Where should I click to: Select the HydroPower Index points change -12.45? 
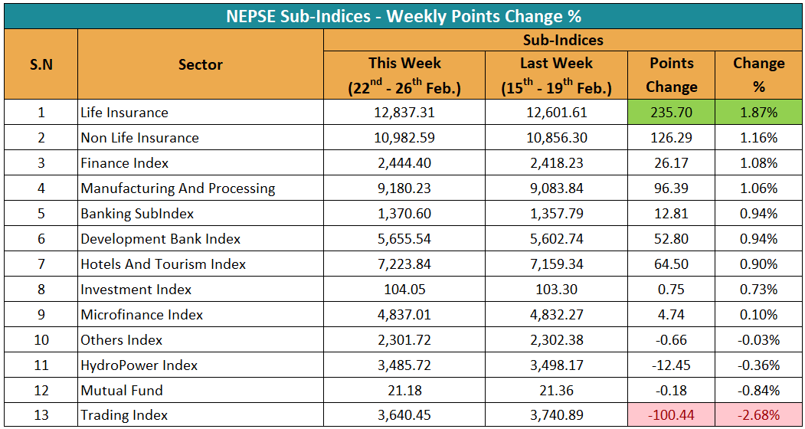click(671, 365)
